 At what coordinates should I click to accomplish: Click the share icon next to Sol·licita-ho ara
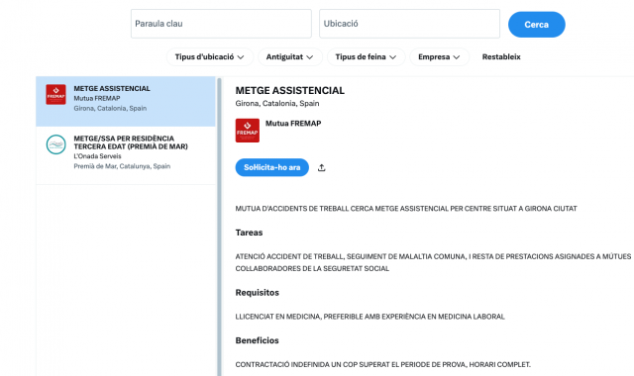tap(321, 167)
